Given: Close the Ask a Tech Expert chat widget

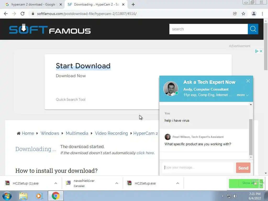Looking at the screenshot, I should (248, 81).
